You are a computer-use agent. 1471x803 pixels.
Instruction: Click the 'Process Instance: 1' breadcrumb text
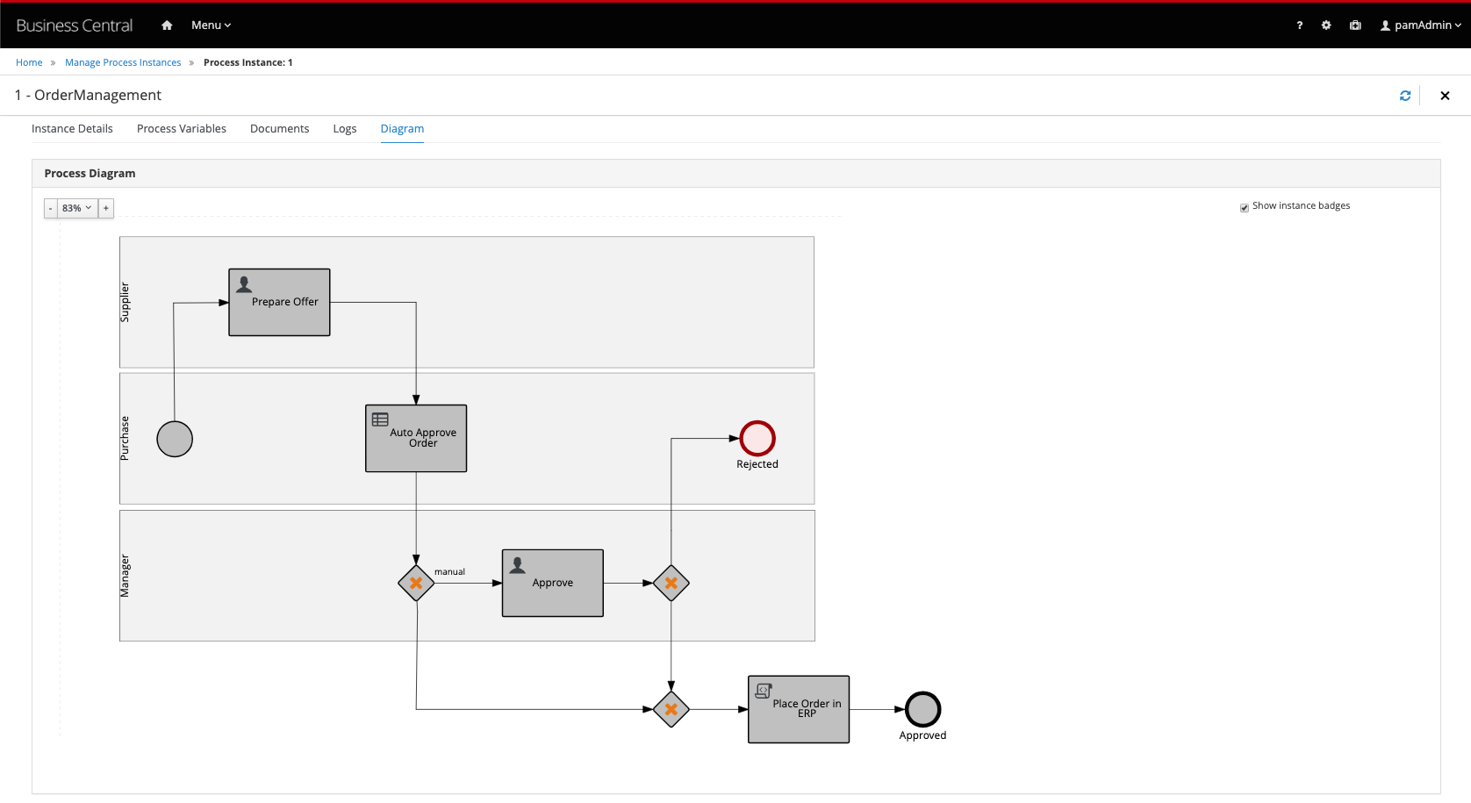click(x=248, y=62)
